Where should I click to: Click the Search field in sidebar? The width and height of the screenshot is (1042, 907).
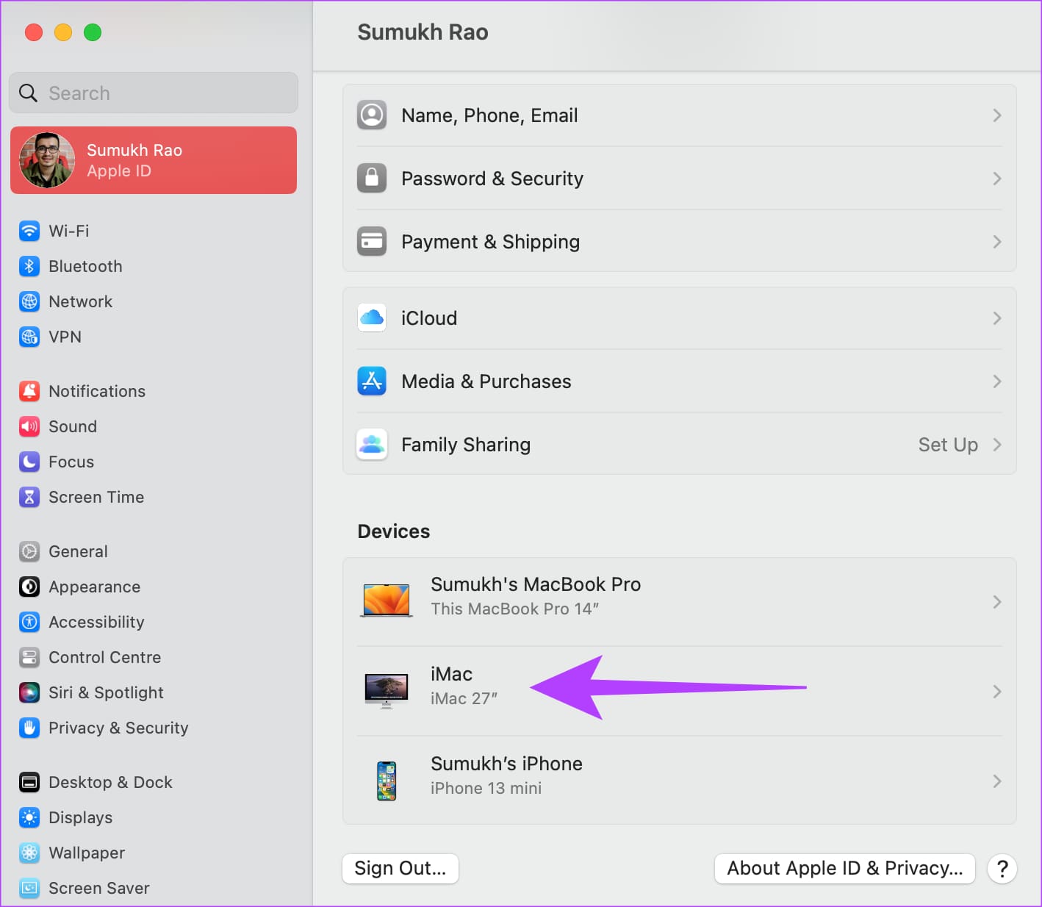coord(154,93)
